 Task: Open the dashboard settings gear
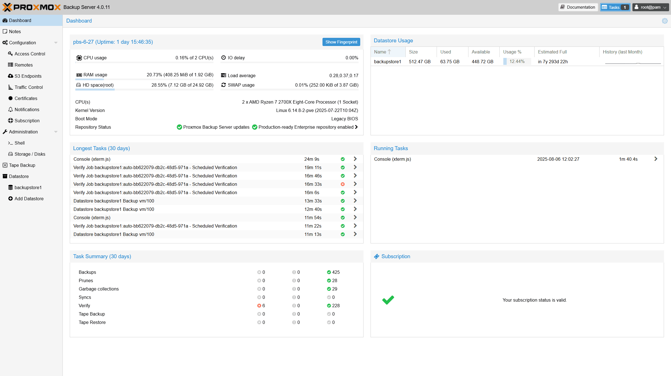point(664,21)
